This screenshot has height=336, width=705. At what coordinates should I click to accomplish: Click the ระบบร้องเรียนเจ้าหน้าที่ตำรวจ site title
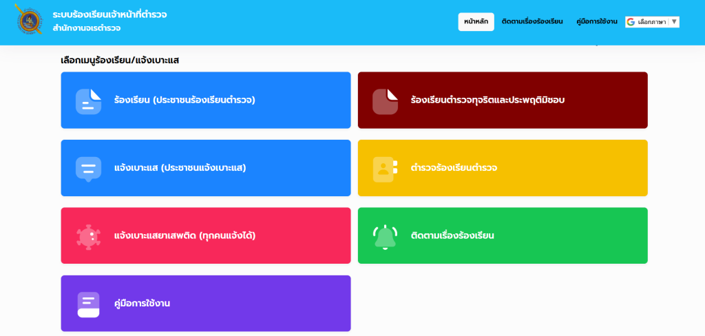(x=109, y=14)
